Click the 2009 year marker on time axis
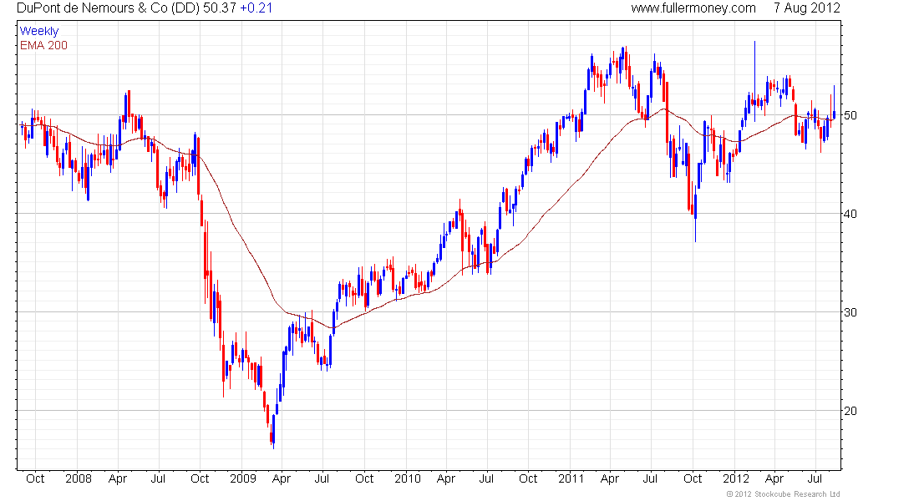919x501 pixels. click(242, 478)
